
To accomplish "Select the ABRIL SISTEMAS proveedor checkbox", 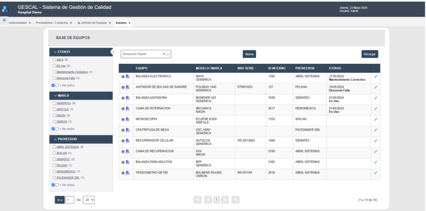I will pyautogui.click(x=54, y=147).
